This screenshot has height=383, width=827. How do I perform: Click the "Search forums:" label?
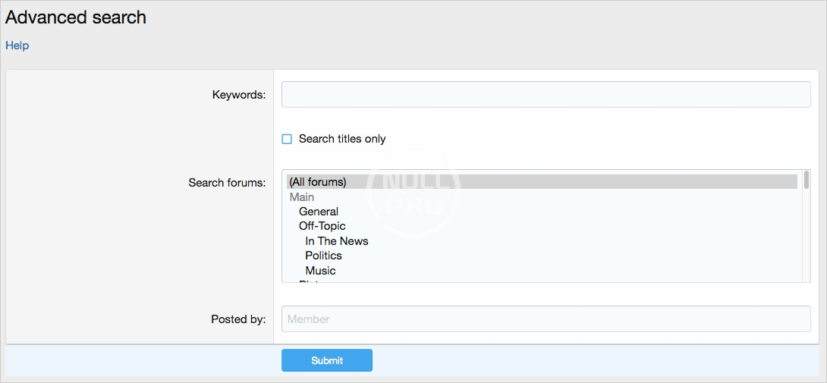click(x=227, y=183)
